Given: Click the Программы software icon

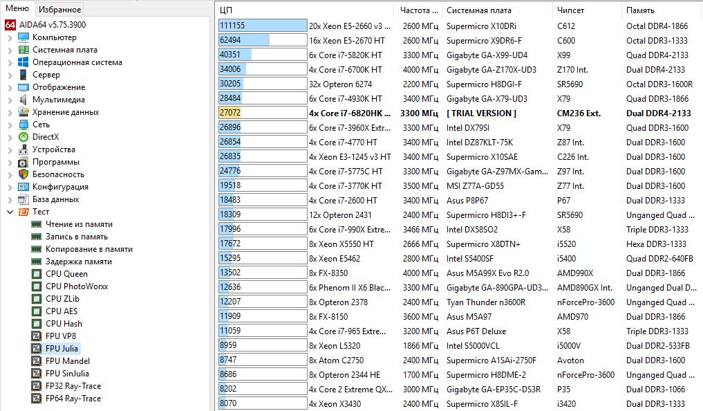Looking at the screenshot, I should click(24, 162).
